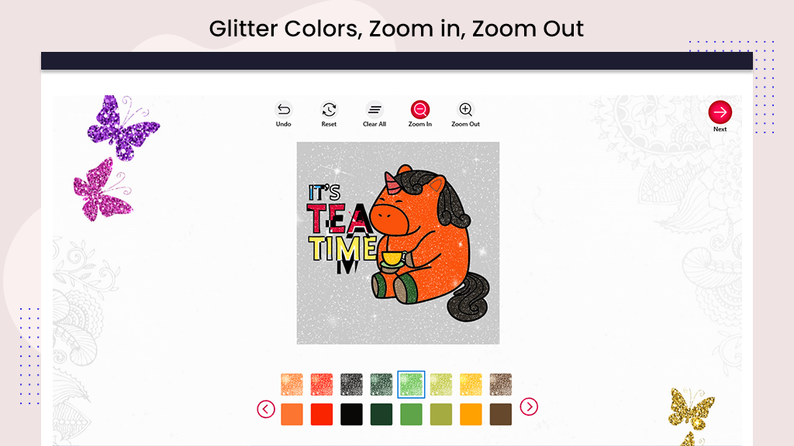Image resolution: width=794 pixels, height=446 pixels.
Task: Choose the brown glitter swatch
Action: click(x=501, y=384)
